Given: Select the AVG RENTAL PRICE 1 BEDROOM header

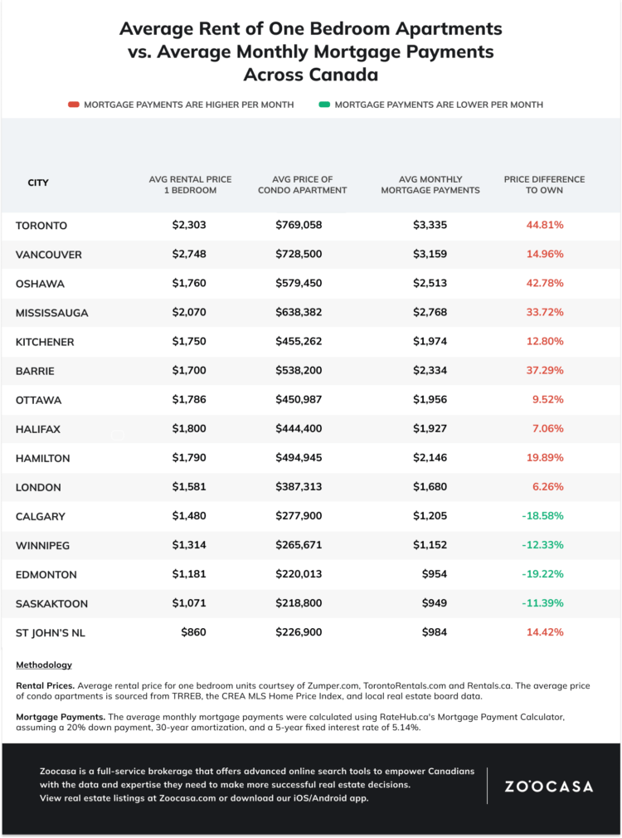Looking at the screenshot, I should click(190, 185).
